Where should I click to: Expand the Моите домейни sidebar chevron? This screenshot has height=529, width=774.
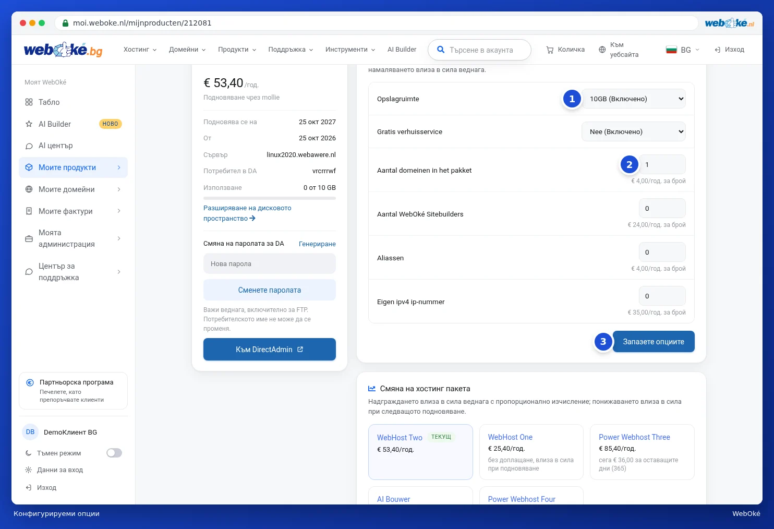click(119, 189)
